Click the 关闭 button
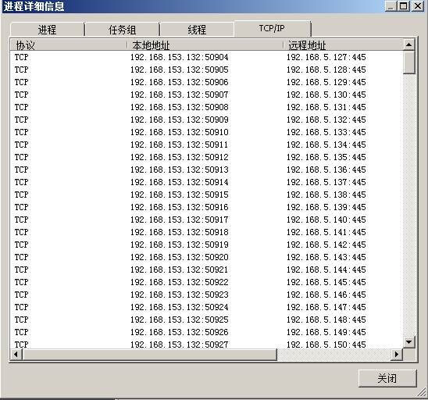Viewport: 428px width, 400px height. [387, 378]
